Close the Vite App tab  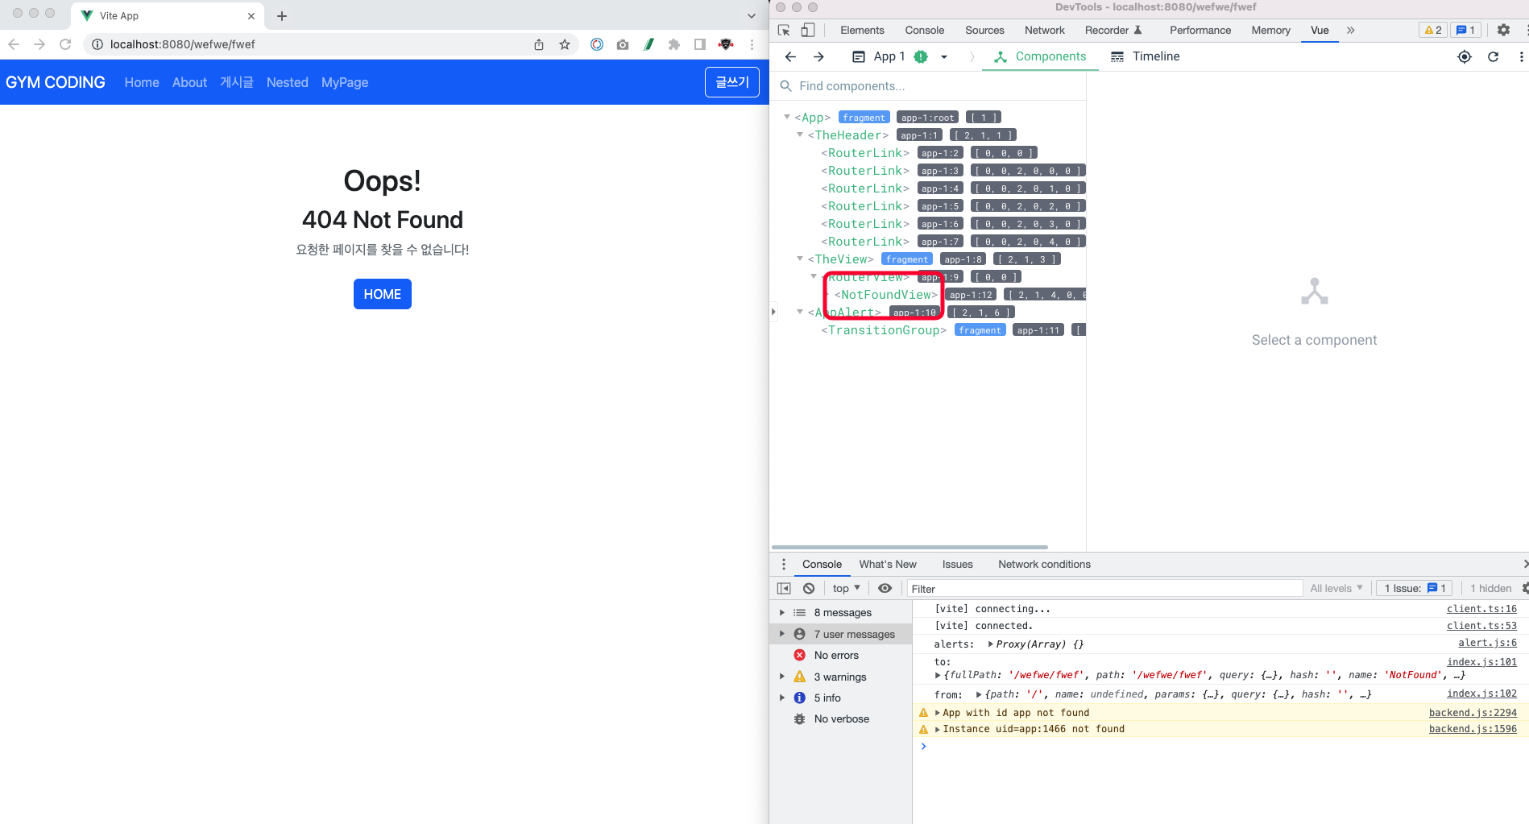point(251,16)
